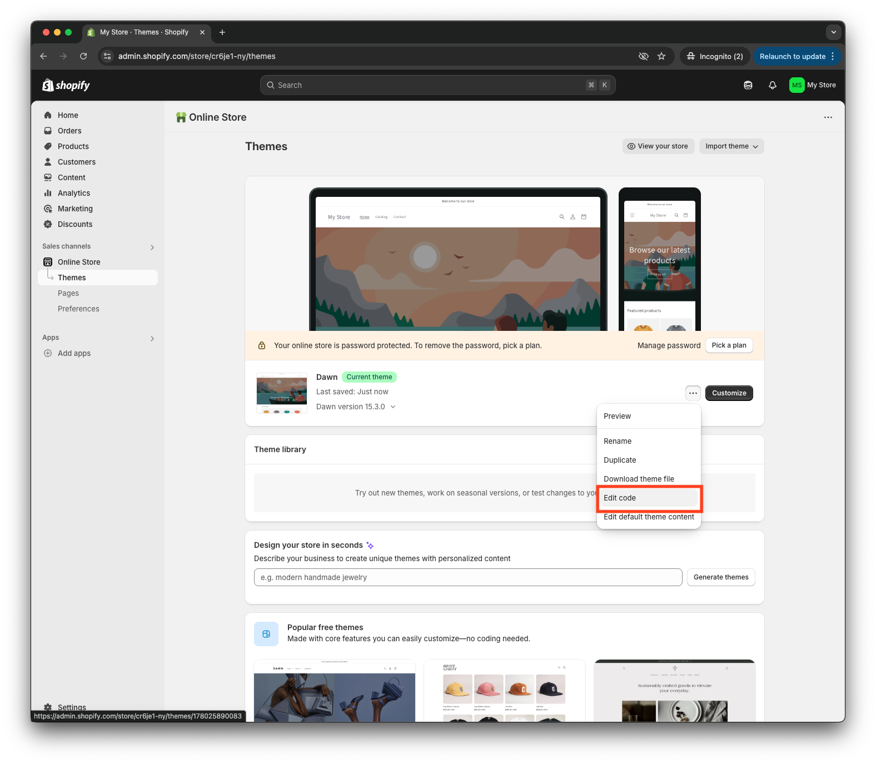The width and height of the screenshot is (876, 763).
Task: Choose Duplicate in the theme menu
Action: (x=620, y=460)
